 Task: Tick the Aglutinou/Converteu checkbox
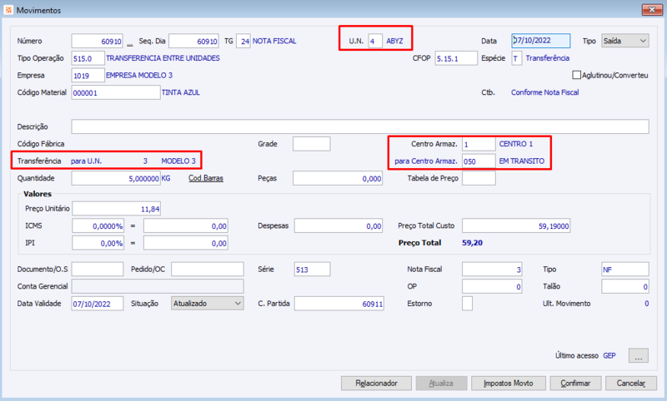coord(576,75)
